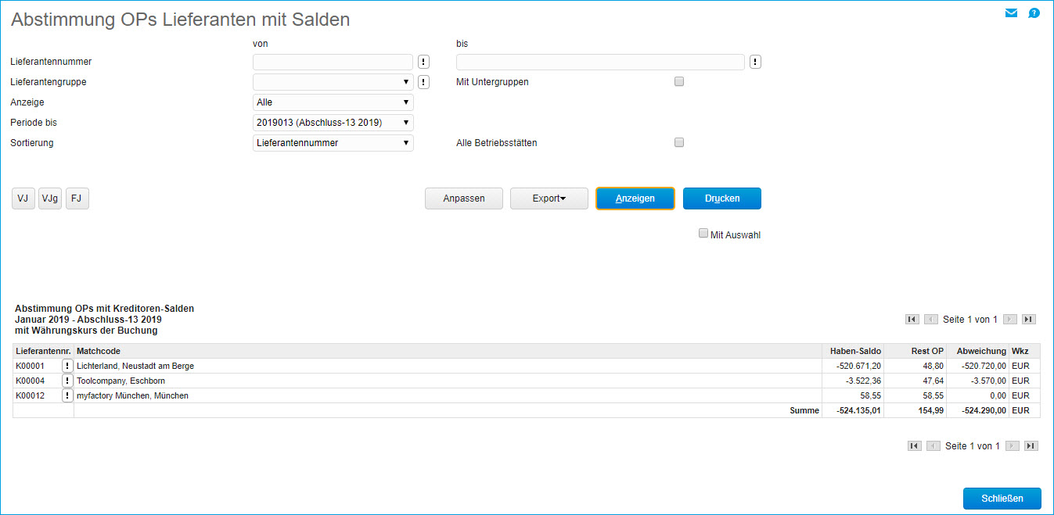Click the Lieferantennummer bis input field
The width and height of the screenshot is (1054, 515).
tap(600, 62)
